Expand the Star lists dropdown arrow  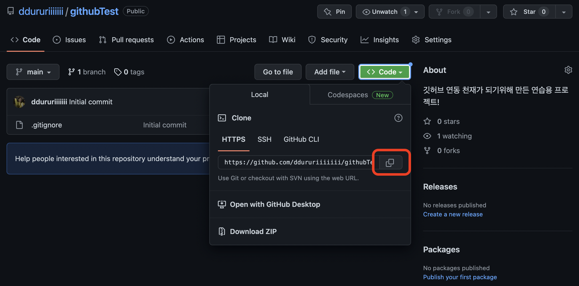564,12
